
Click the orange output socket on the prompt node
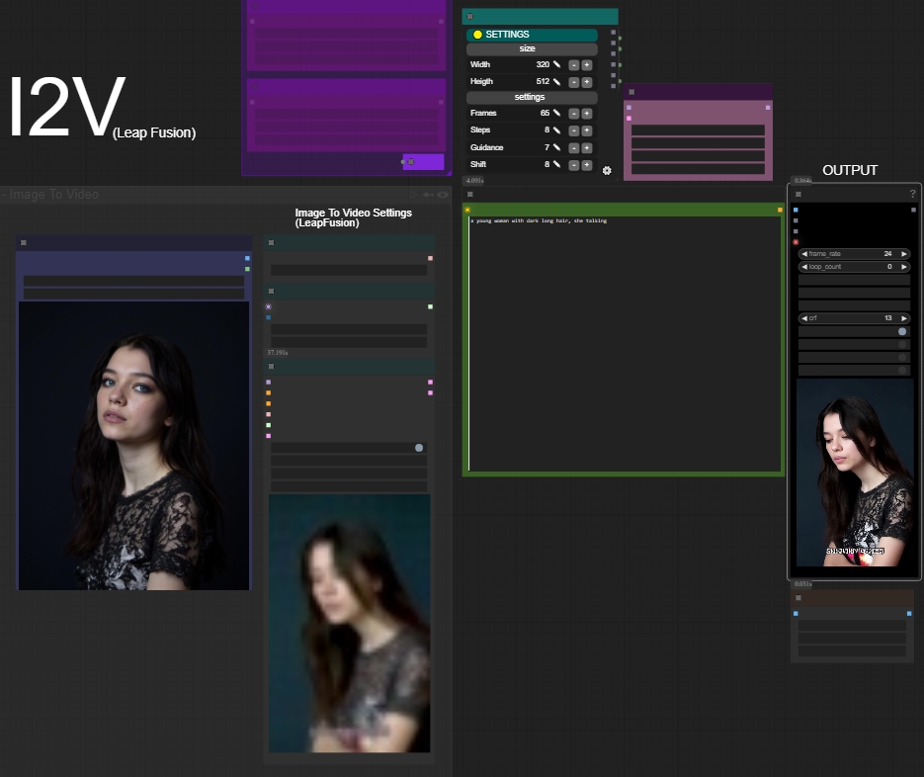[780, 210]
